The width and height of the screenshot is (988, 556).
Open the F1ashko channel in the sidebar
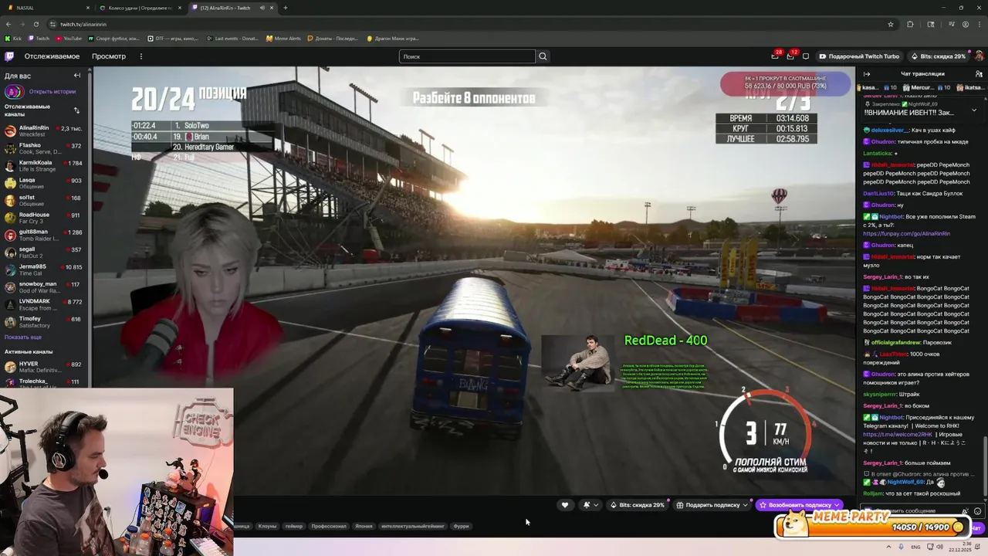pyautogui.click(x=45, y=148)
